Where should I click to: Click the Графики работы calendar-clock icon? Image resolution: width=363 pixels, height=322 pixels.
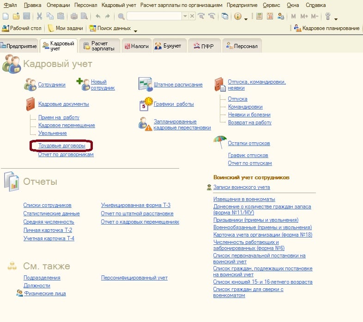point(146,104)
